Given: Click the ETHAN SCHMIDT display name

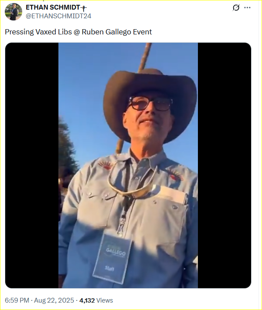Looking at the screenshot, I should (x=53, y=7).
